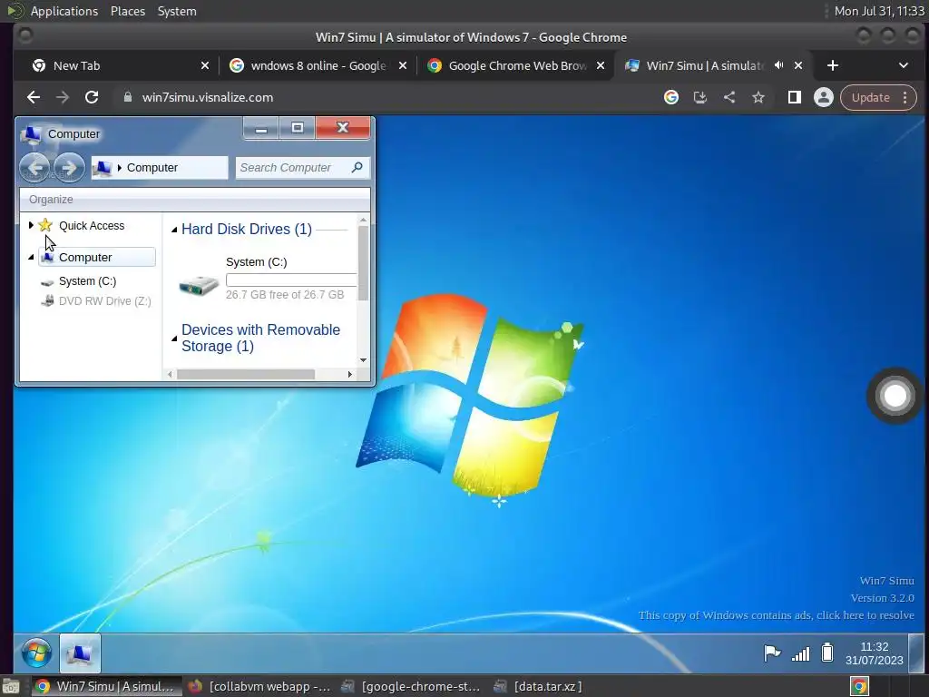Click the win7simu.visnalize.com address bar

click(385, 97)
